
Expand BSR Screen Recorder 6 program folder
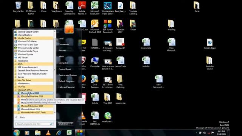tap(34, 67)
